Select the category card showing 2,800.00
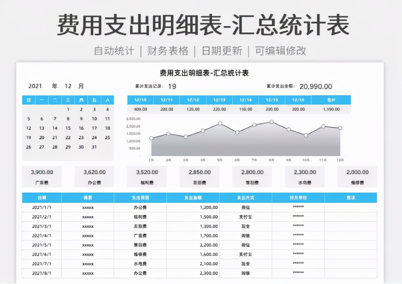Viewport: 402px width, 284px height. [252, 177]
